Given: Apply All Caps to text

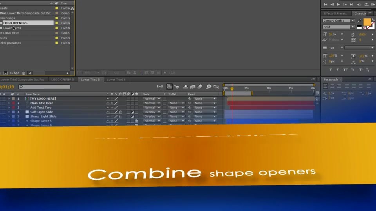Looking at the screenshot, I should [345, 70].
